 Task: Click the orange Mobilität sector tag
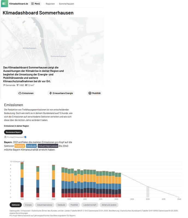pos(20,146)
